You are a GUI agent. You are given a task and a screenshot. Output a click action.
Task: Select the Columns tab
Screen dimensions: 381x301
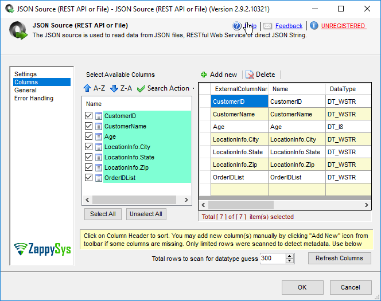42,82
